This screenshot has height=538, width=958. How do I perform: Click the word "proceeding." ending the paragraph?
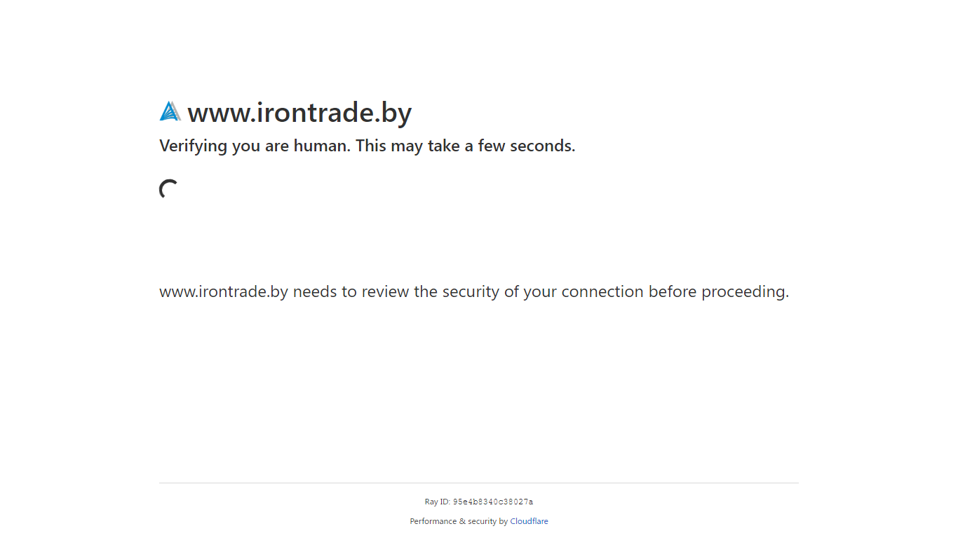pos(746,292)
